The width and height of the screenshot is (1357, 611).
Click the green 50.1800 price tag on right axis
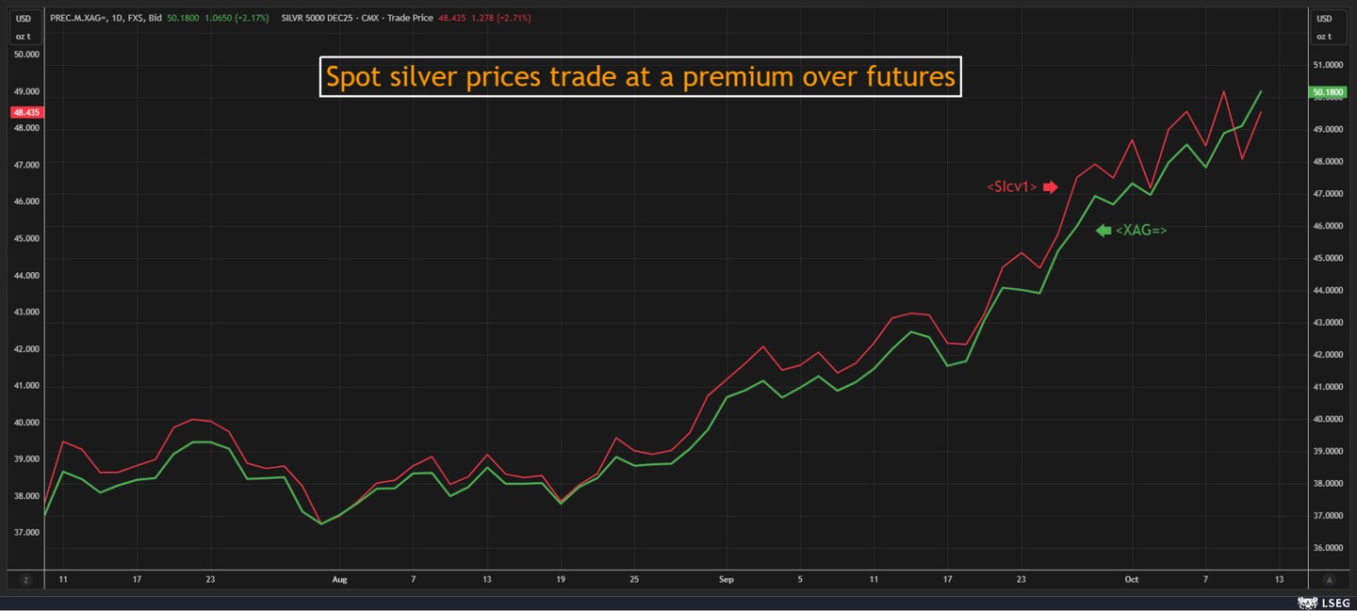tap(1328, 92)
